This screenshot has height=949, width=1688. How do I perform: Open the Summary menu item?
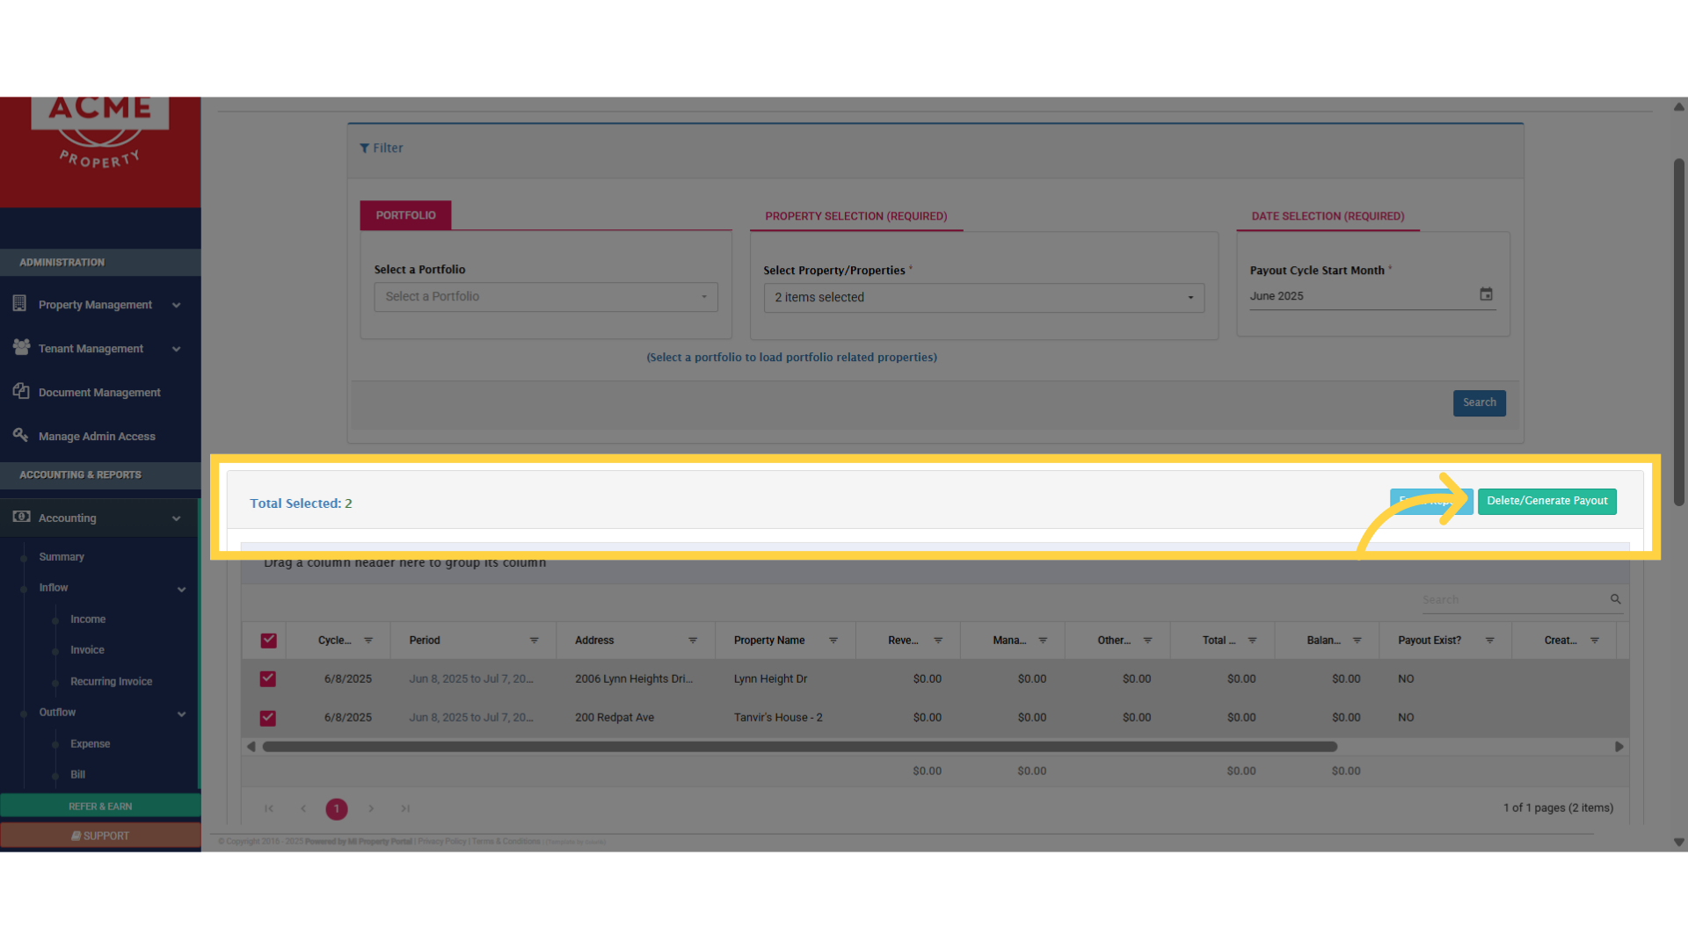[62, 557]
